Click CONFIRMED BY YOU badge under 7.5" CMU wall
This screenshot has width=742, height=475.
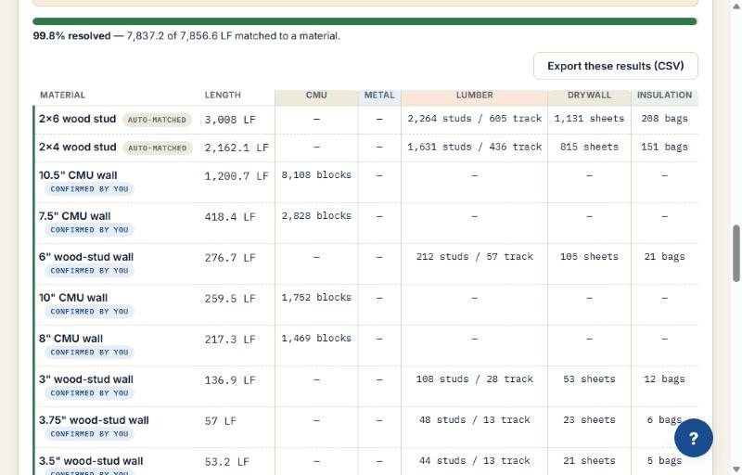point(89,229)
